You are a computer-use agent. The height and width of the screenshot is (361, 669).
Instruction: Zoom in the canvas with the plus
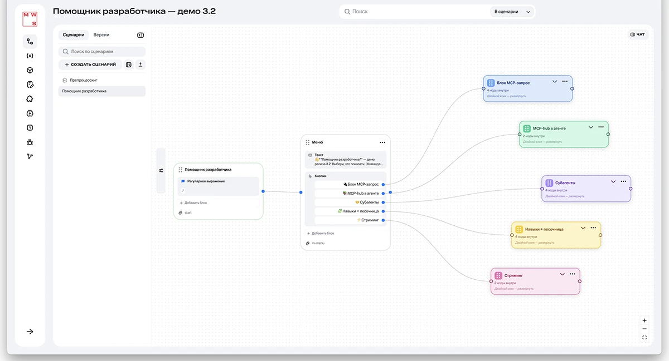pos(644,320)
